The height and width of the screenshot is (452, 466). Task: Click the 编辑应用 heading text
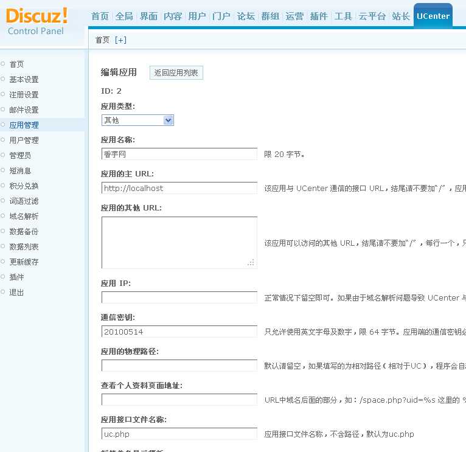point(119,72)
